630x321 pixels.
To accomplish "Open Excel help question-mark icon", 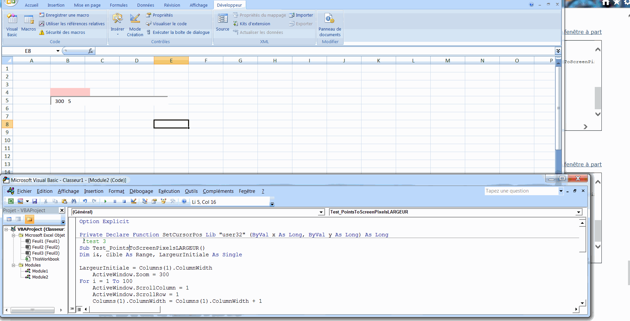I will tap(531, 4).
